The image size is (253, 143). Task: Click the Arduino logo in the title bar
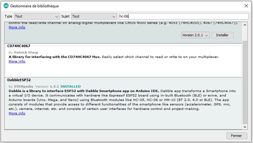click(6, 6)
